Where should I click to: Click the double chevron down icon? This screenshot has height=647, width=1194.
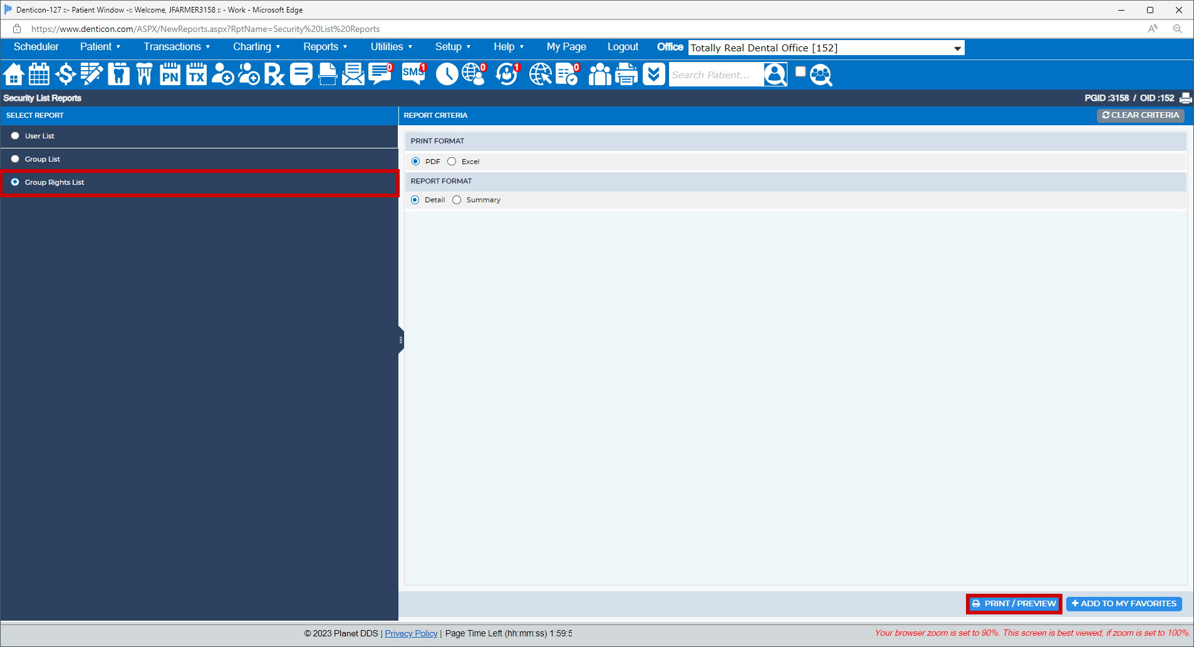tap(653, 75)
